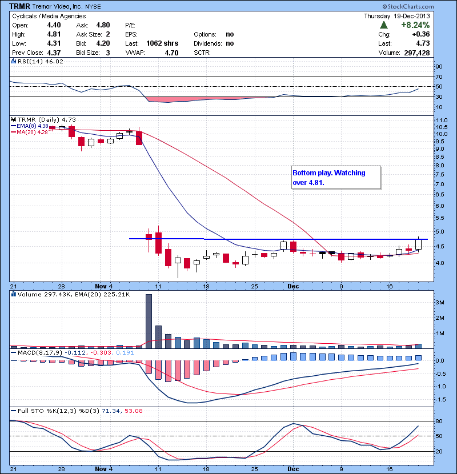Viewport: 457px width, 474px height.
Task: Click the 'EMA(8) 4.38' legend entry
Action: click(x=33, y=126)
